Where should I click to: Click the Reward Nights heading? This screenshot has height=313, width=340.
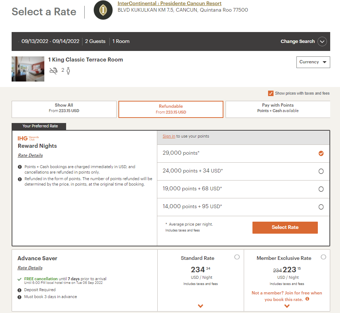tap(37, 146)
